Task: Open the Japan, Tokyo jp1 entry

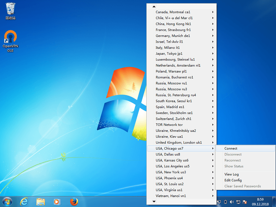Action: pyautogui.click(x=181, y=53)
